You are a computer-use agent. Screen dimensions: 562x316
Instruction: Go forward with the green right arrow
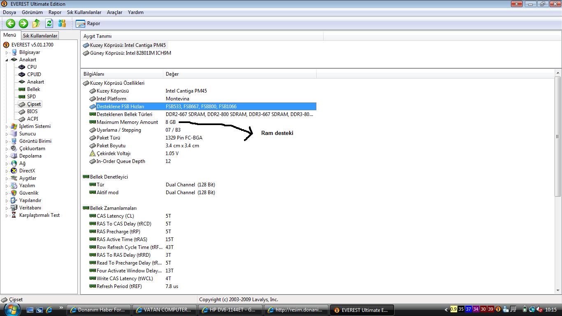click(x=23, y=23)
